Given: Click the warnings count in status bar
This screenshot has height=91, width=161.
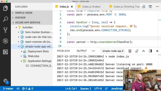Looking at the screenshot, I should point(31,88).
